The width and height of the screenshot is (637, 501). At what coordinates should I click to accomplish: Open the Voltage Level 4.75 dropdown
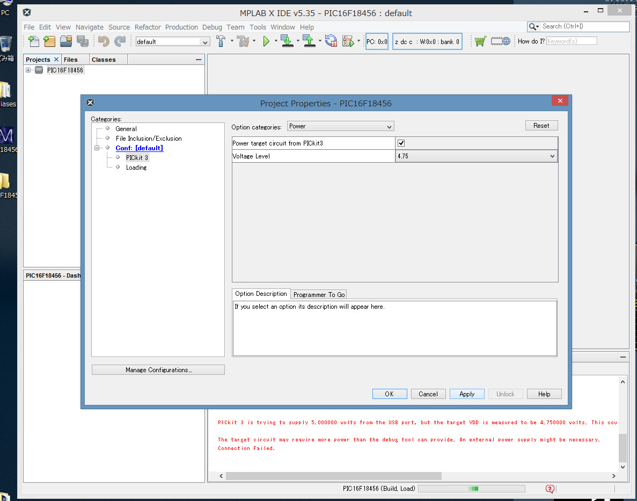[476, 156]
